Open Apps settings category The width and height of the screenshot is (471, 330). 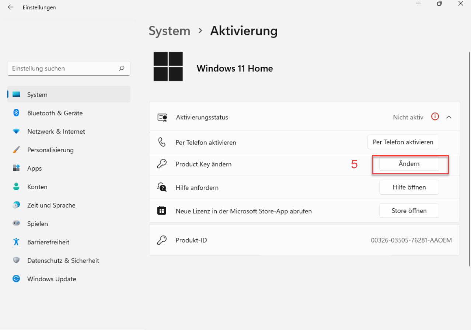click(69, 168)
